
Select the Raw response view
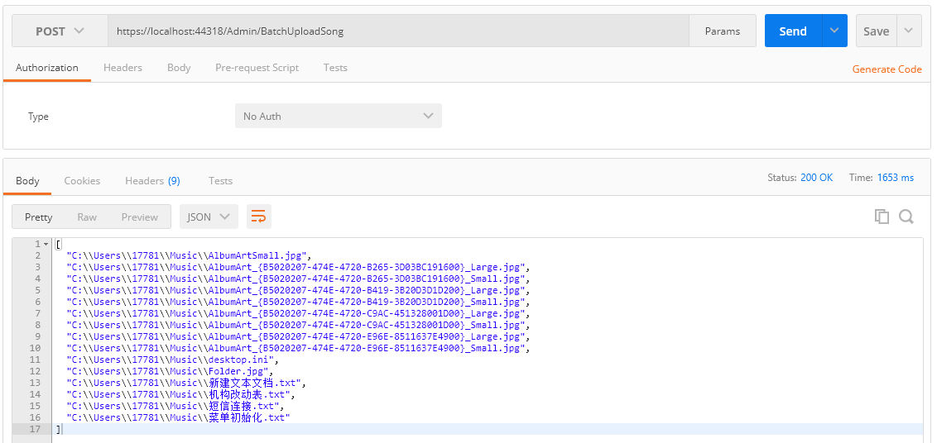point(87,217)
